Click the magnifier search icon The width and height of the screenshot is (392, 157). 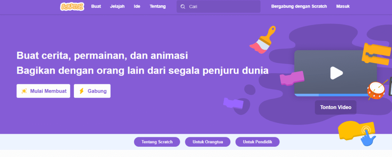(x=183, y=7)
